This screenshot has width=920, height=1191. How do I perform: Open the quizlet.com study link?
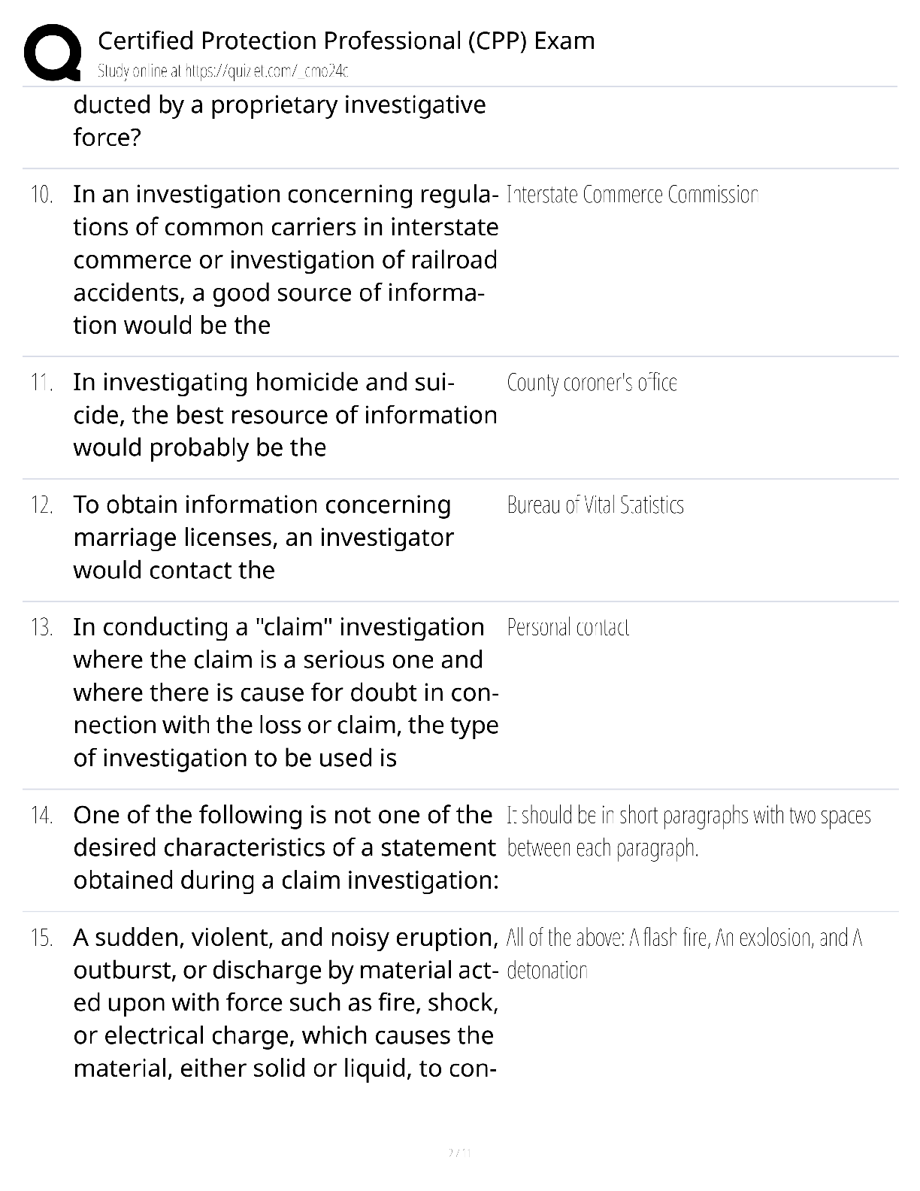click(x=223, y=71)
